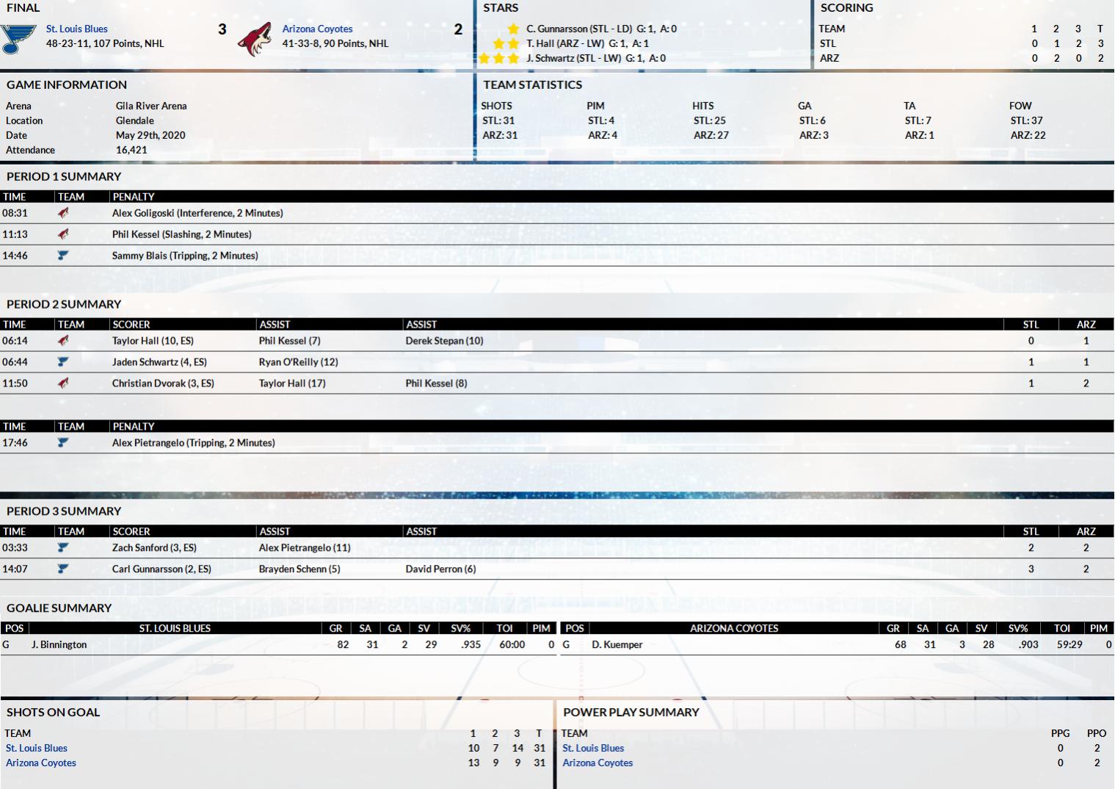Image resolution: width=1115 pixels, height=789 pixels.
Task: Click the Arizona Coyotes logo in header
Action: (255, 40)
